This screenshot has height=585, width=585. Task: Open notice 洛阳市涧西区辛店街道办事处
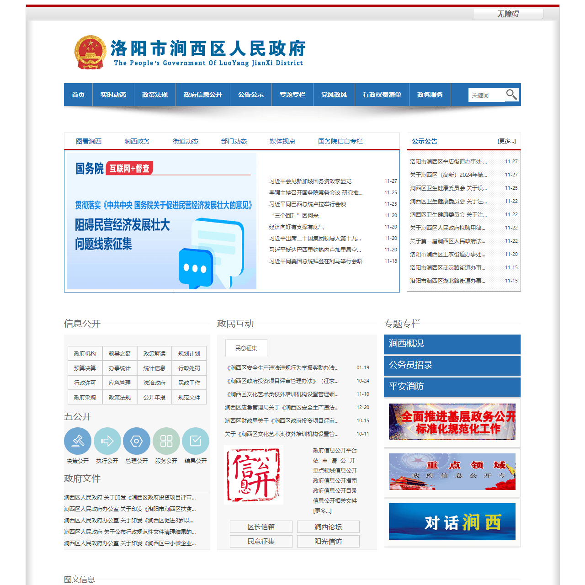point(448,162)
